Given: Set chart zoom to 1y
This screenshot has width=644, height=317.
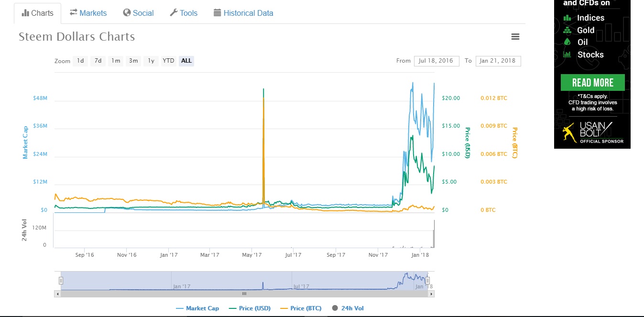Looking at the screenshot, I should click(x=151, y=61).
